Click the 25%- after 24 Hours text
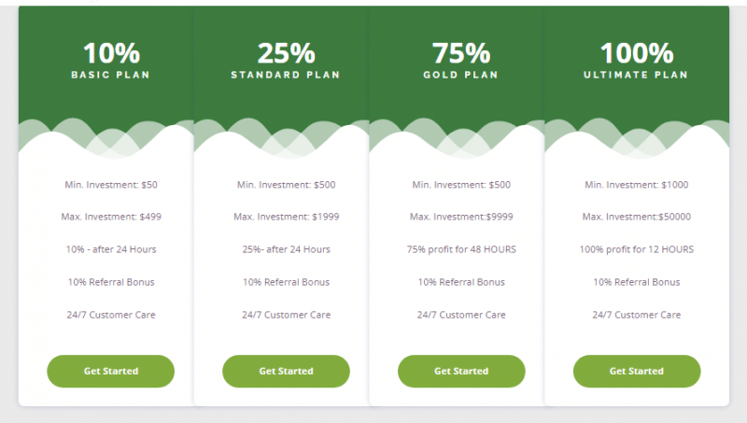 286,249
